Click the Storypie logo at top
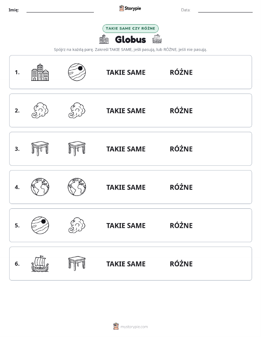261x337 pixels. click(x=130, y=8)
